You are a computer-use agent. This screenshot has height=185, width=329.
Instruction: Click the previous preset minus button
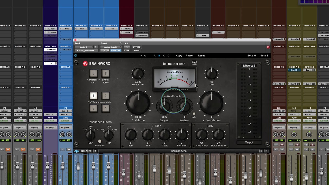coord(102,51)
